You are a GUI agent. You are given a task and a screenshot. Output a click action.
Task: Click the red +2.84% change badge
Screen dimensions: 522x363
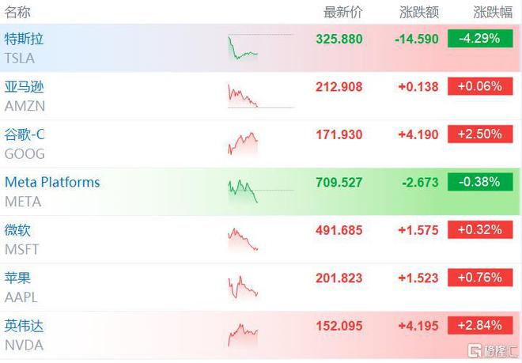[480, 325]
